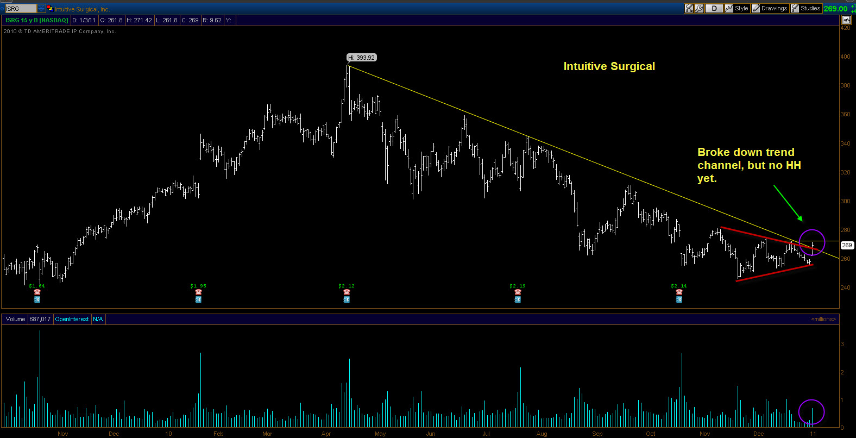The height and width of the screenshot is (438, 856).
Task: Click the April earnings phone icon
Action: click(x=347, y=292)
